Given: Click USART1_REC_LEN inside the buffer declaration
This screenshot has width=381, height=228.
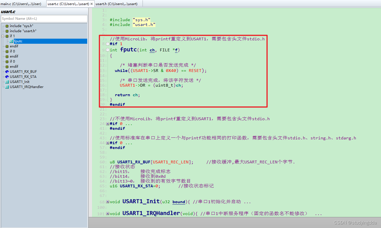Looking at the screenshot, I should click(x=170, y=162).
